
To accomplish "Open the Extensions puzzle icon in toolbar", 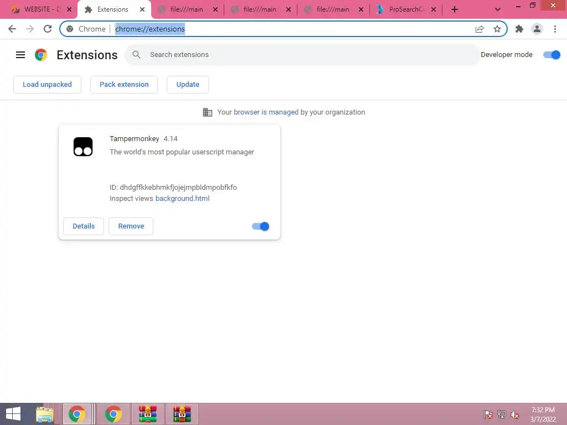I will (x=519, y=29).
